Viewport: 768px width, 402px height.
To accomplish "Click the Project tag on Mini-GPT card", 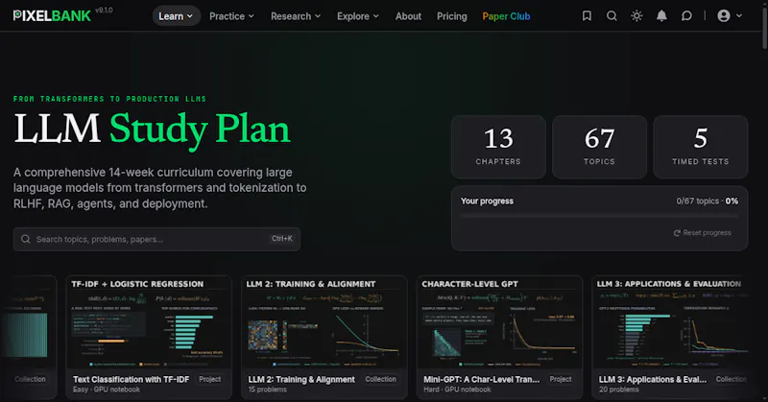I will point(561,379).
